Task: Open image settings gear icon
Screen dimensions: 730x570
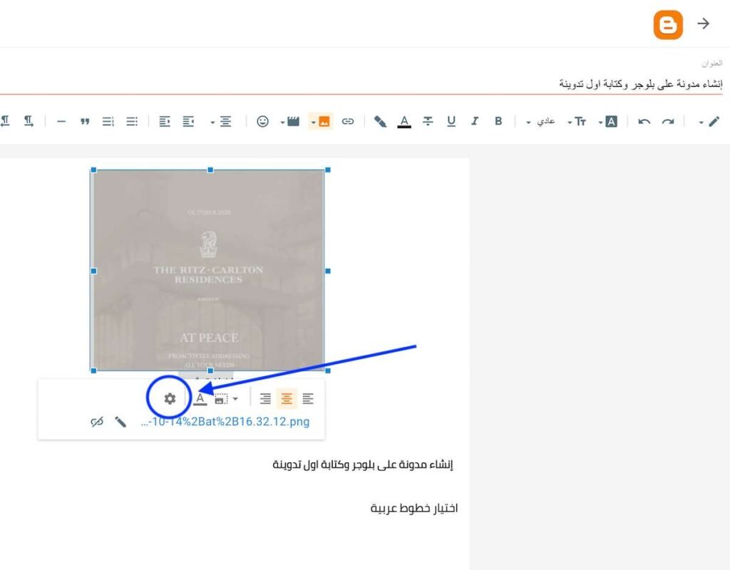Action: coord(170,399)
